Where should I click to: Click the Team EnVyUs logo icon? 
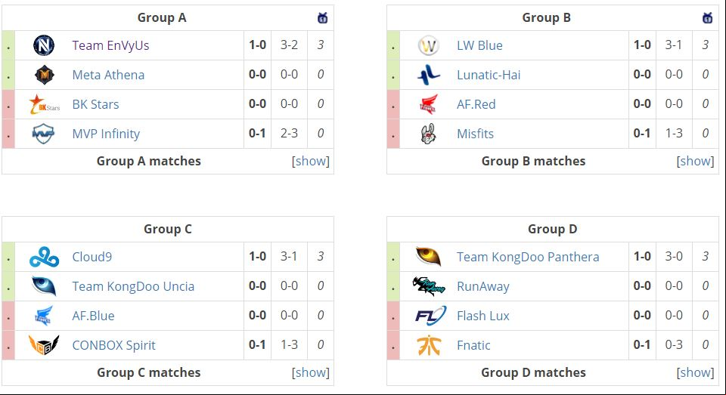(44, 45)
